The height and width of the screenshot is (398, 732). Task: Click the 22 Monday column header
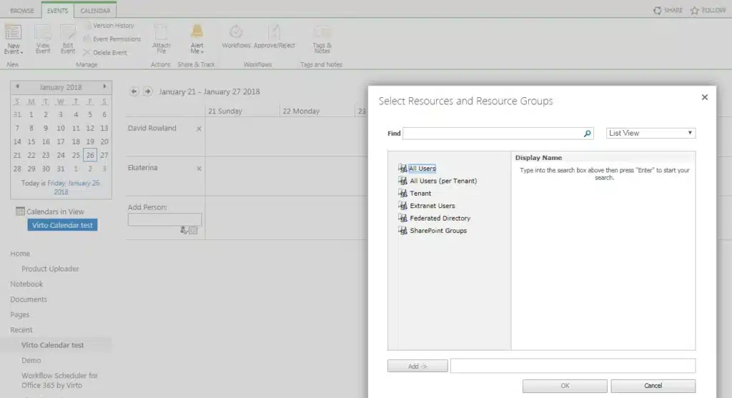[x=301, y=111]
